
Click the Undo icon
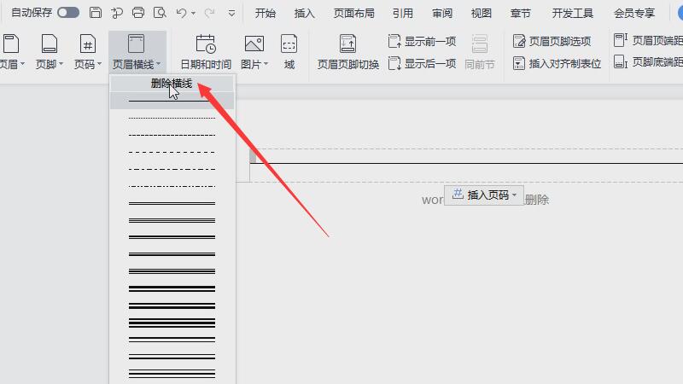pyautogui.click(x=181, y=13)
